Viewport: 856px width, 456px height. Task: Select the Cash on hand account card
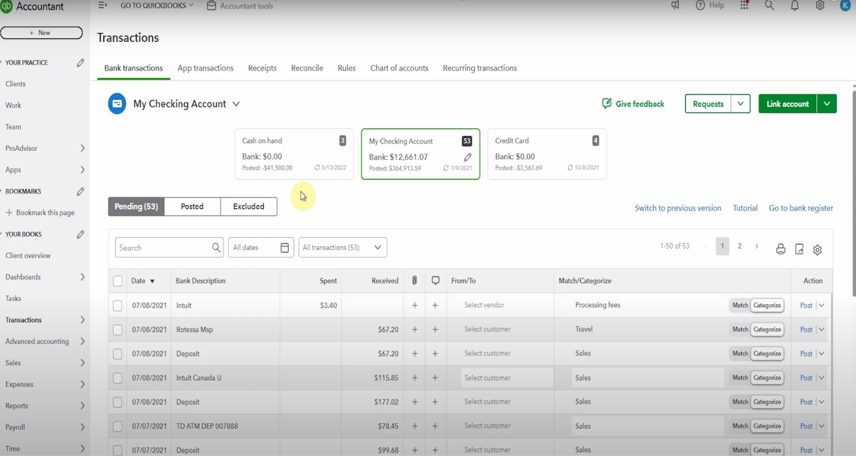tap(294, 154)
